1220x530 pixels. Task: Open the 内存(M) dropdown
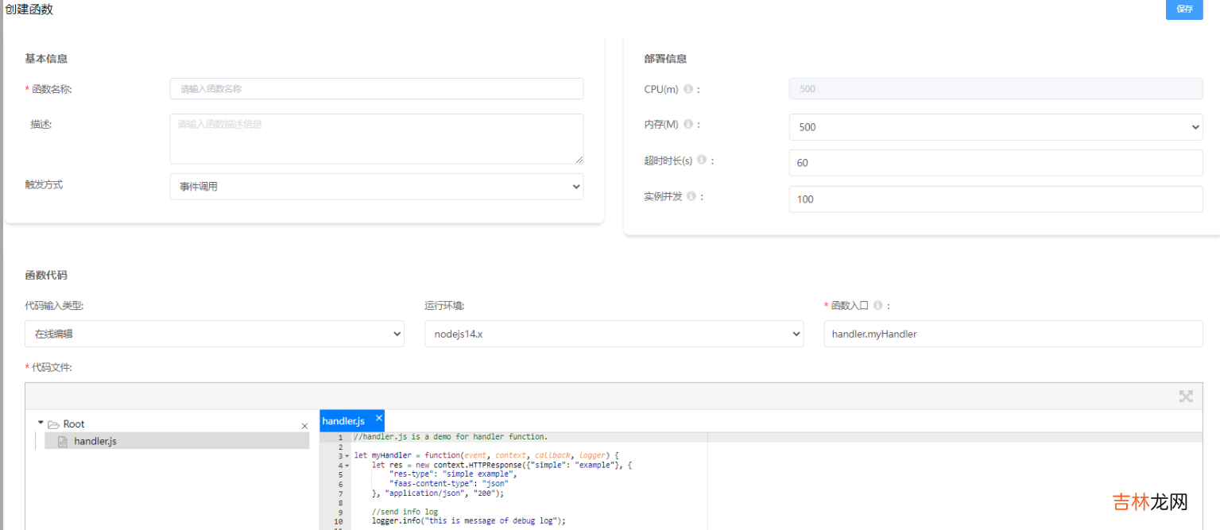995,127
